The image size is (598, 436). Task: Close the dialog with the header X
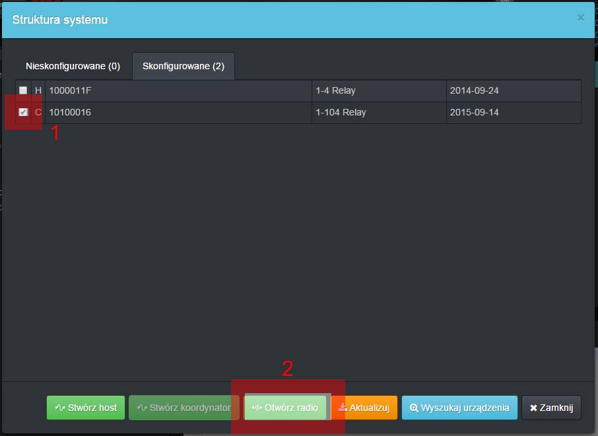point(580,18)
